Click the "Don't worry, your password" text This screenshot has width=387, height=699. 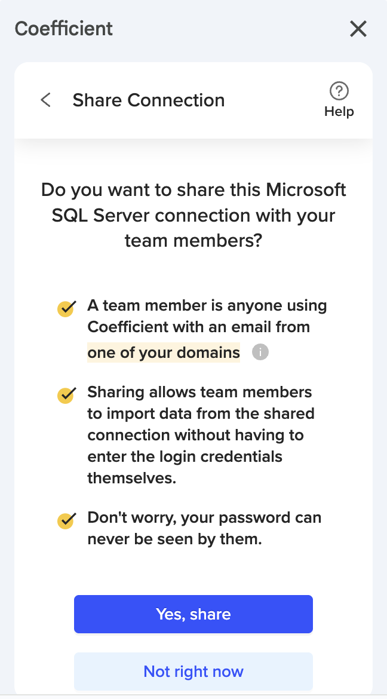point(204,517)
